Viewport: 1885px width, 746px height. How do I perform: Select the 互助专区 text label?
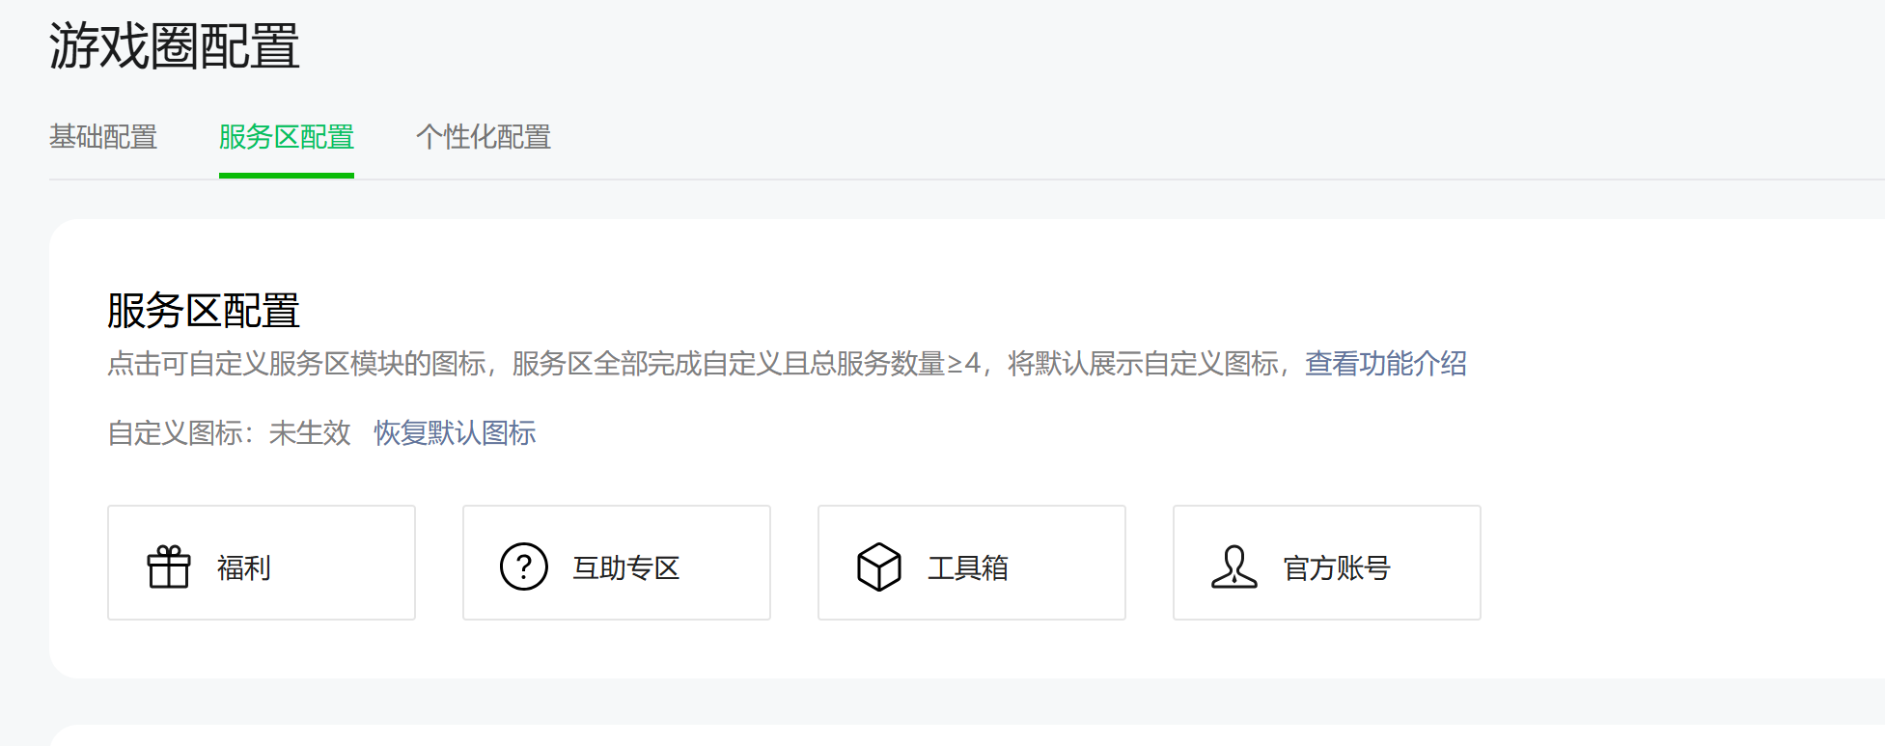(626, 567)
